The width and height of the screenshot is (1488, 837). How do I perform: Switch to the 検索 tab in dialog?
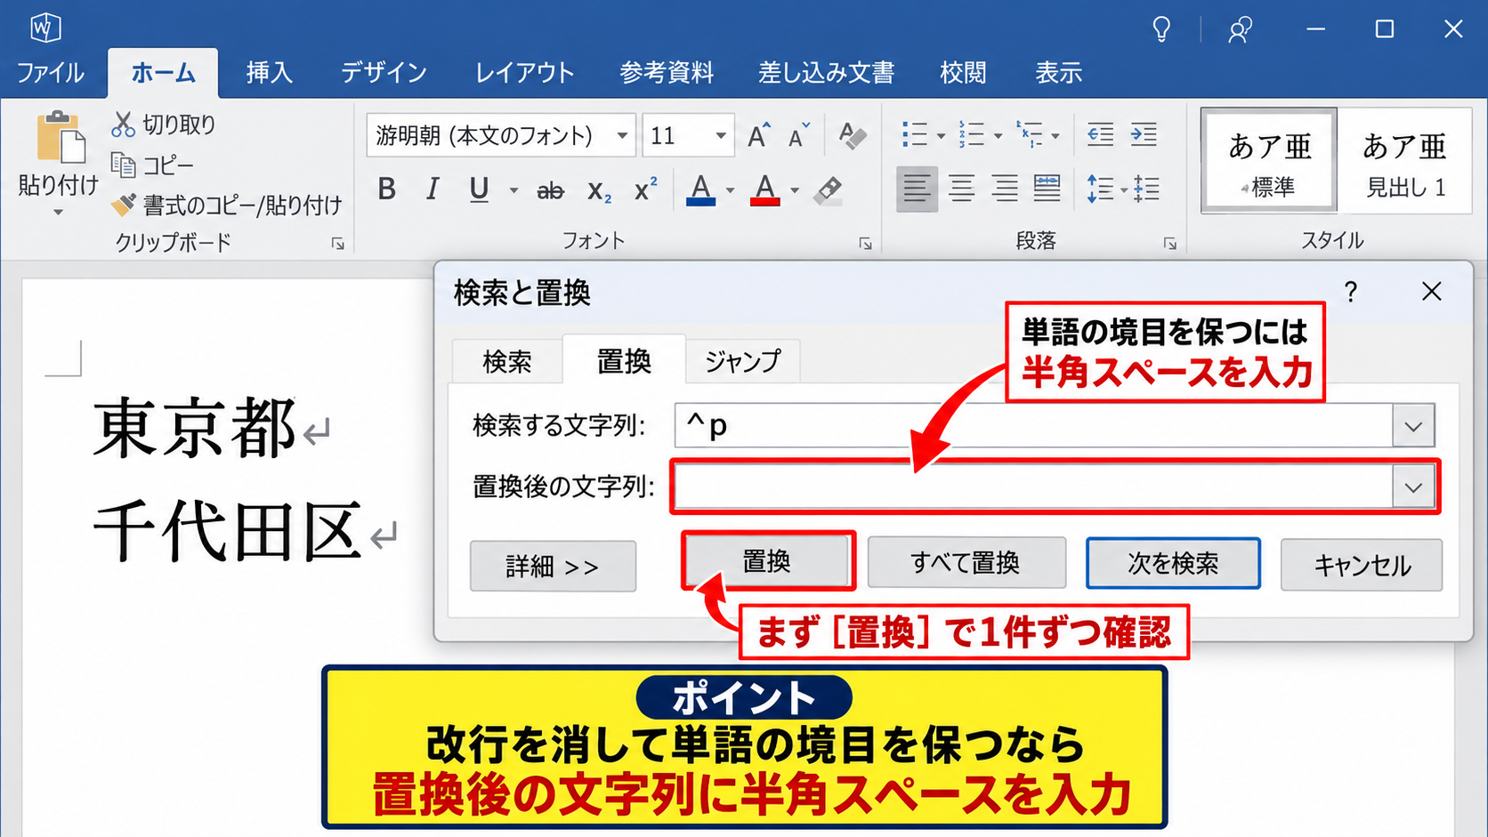(507, 362)
